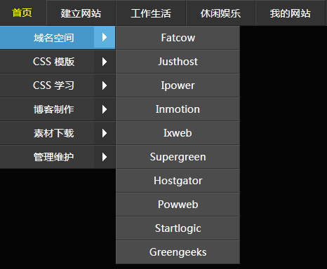This screenshot has width=327, height=269.
Task: Select the Startlogic entry
Action: pyautogui.click(x=178, y=228)
